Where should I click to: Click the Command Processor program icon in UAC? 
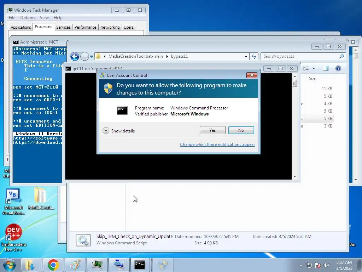122,110
